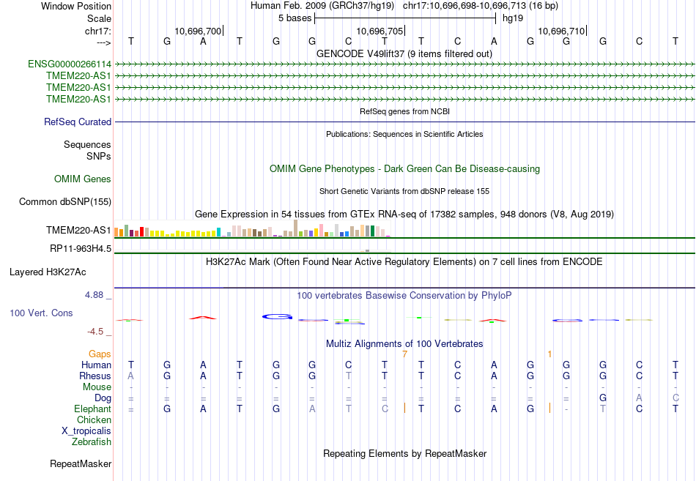Click the 4.88 conservation scale value

coord(94,295)
